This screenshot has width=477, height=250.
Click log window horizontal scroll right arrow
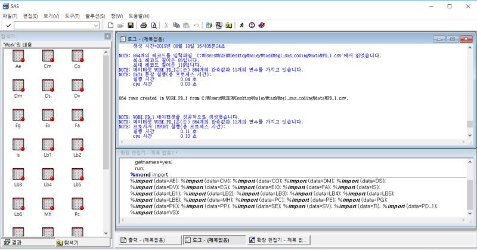[x=463, y=142]
